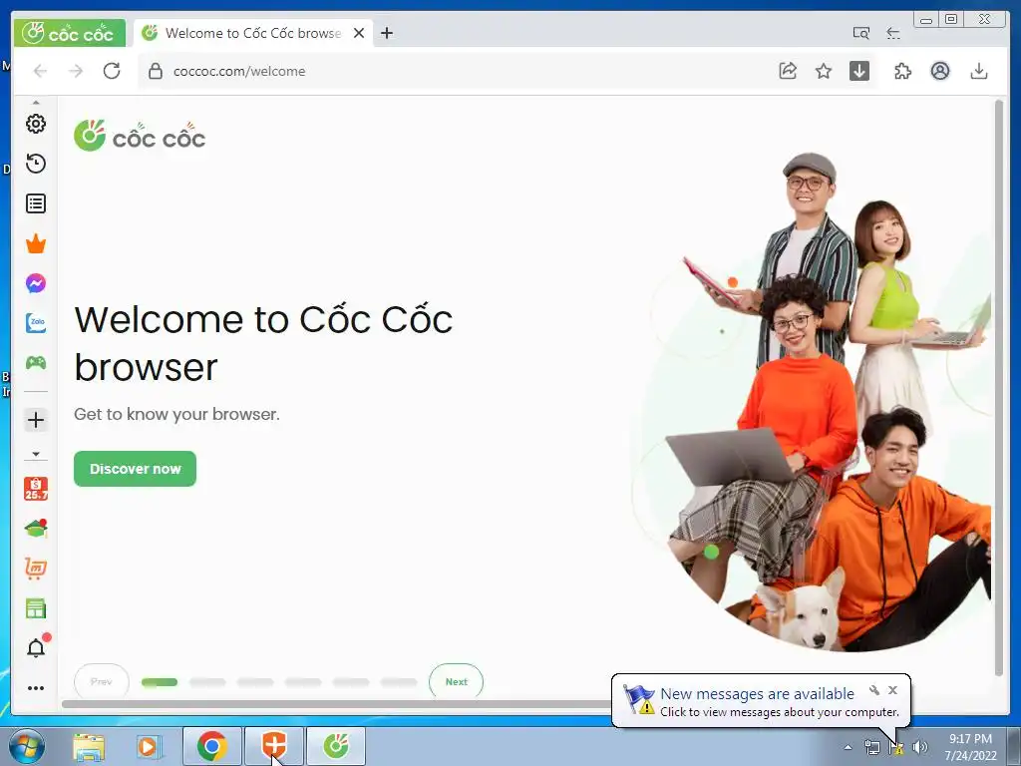The height and width of the screenshot is (766, 1021).
Task: Select the first green progress indicator
Action: click(160, 682)
